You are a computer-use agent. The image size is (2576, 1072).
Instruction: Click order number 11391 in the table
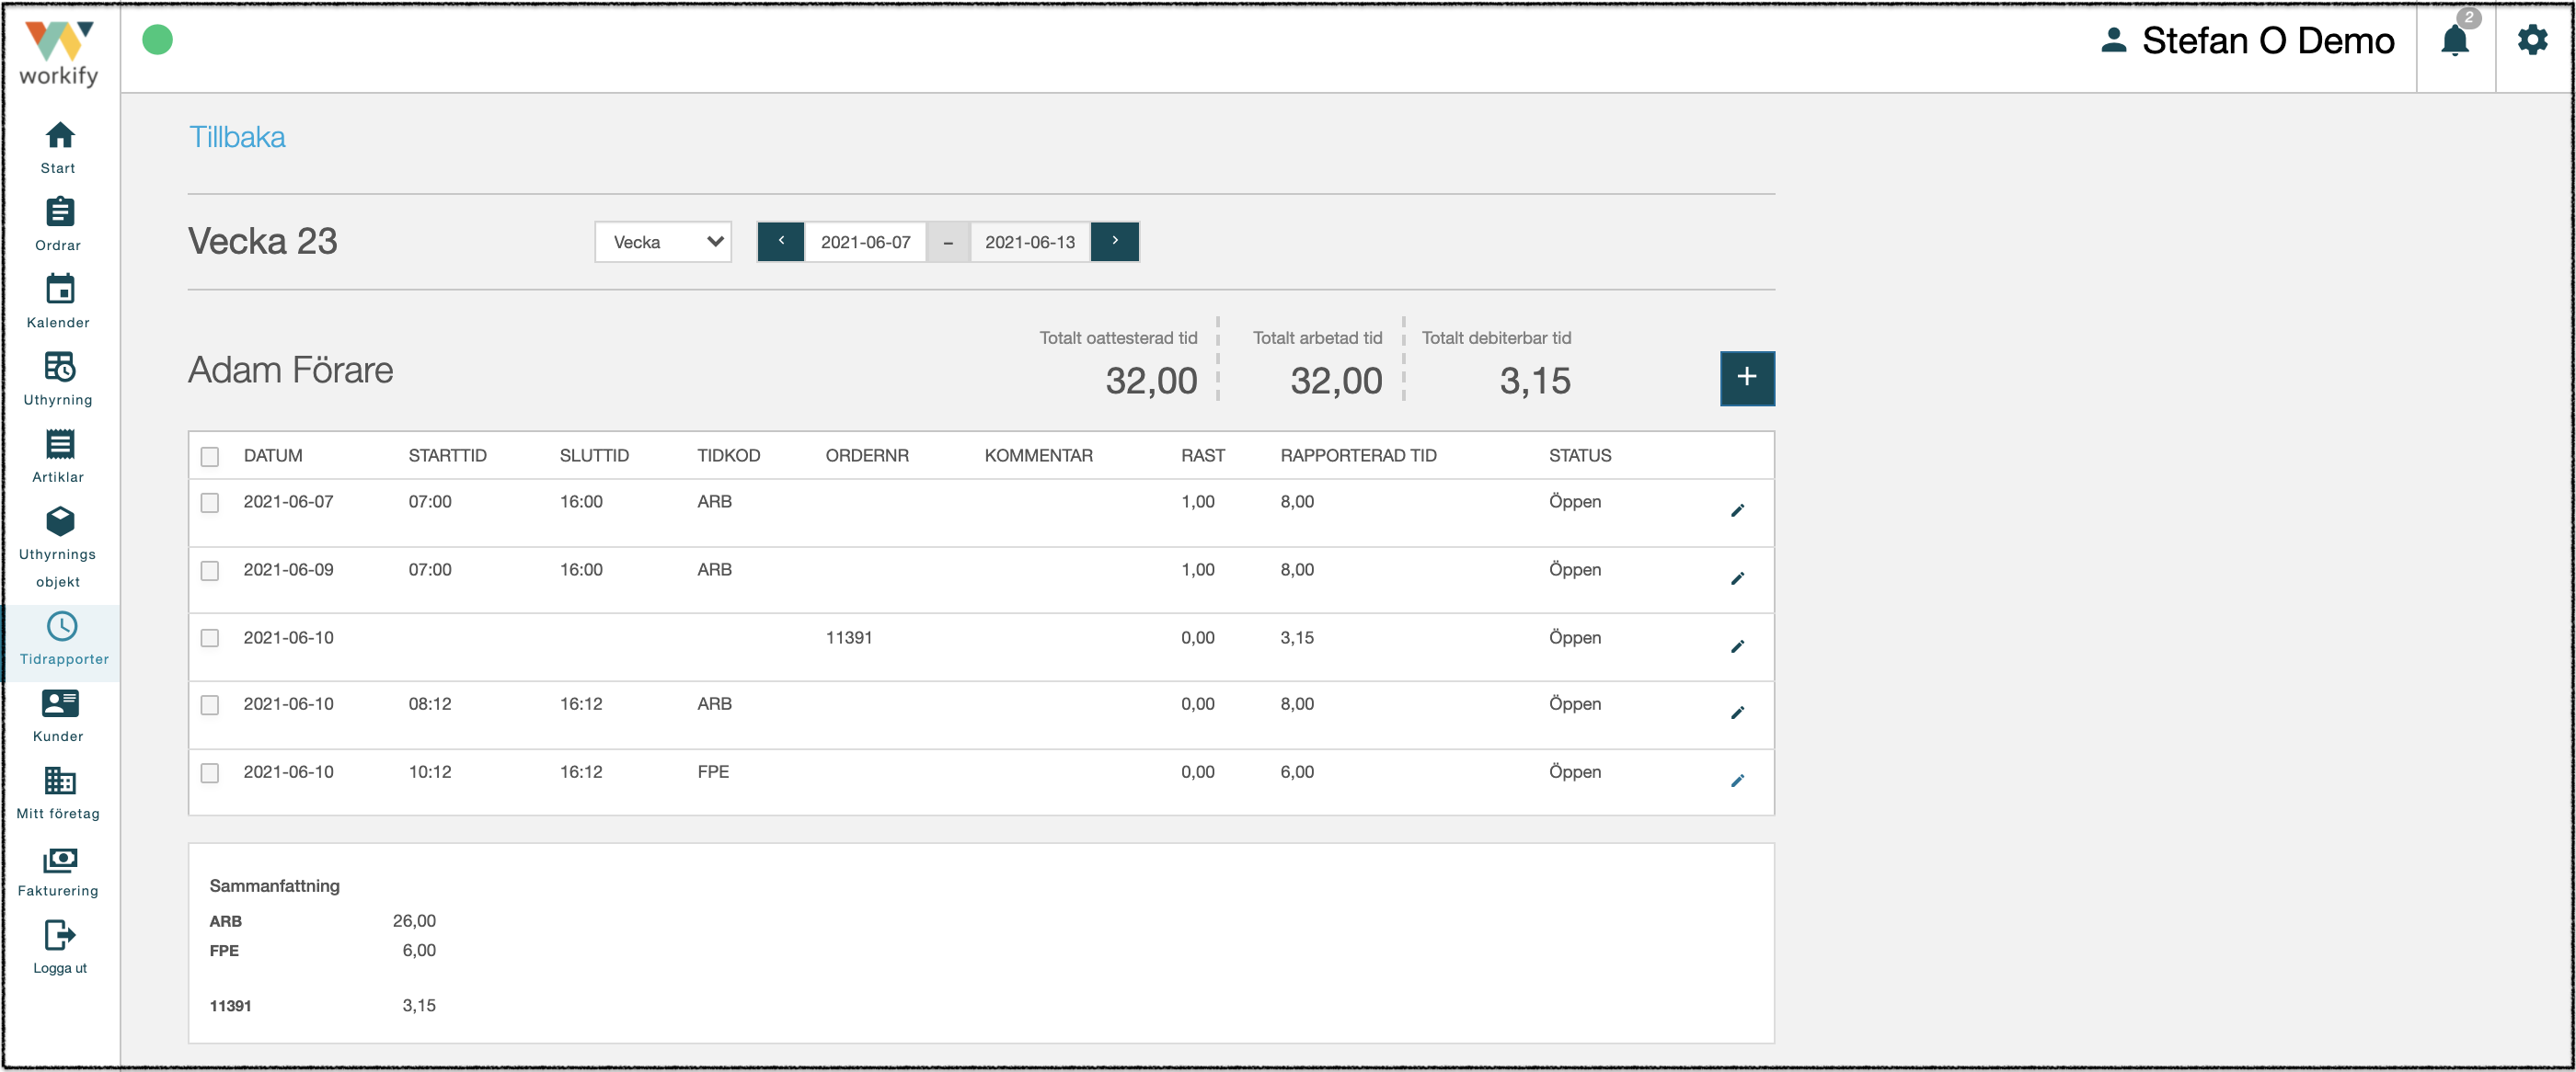click(849, 637)
